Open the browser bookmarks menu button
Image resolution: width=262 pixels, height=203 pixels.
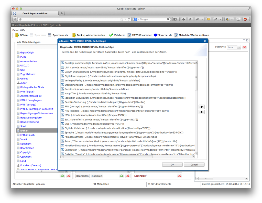point(176,19)
